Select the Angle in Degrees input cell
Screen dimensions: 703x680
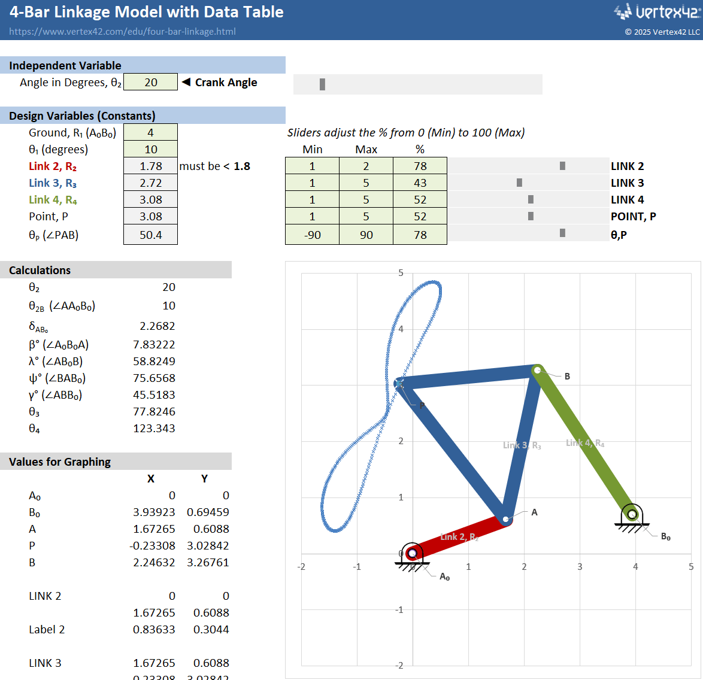click(150, 82)
